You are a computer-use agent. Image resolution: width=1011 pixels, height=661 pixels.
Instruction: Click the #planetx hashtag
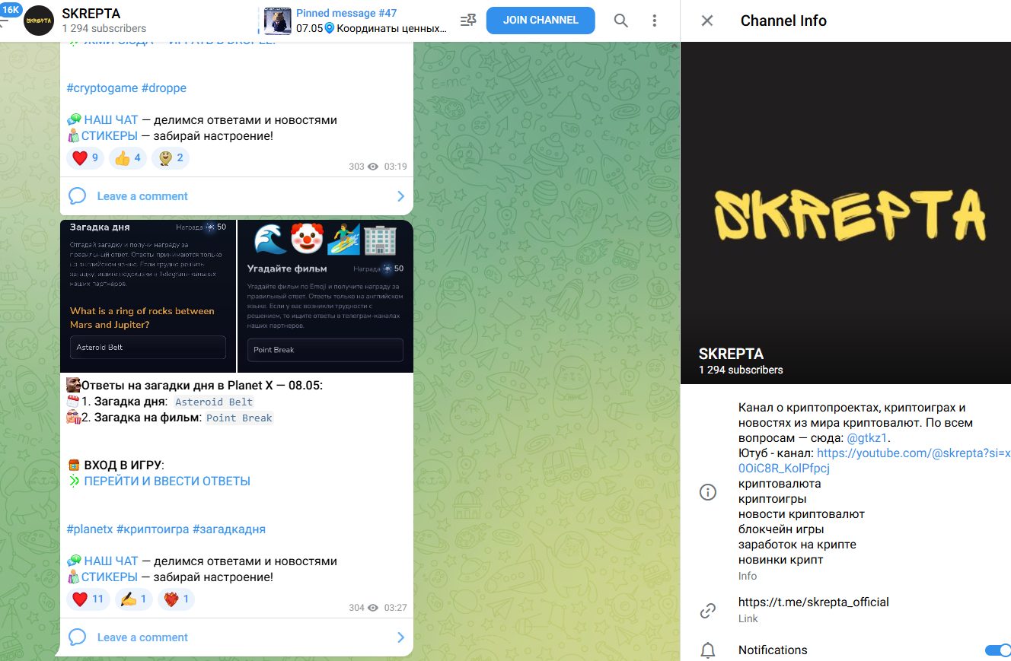(x=90, y=529)
